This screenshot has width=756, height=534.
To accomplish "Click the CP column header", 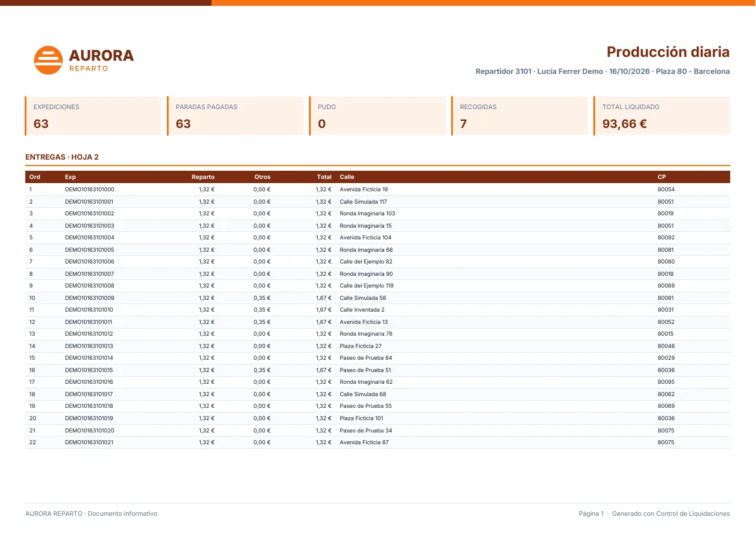I will tap(662, 177).
